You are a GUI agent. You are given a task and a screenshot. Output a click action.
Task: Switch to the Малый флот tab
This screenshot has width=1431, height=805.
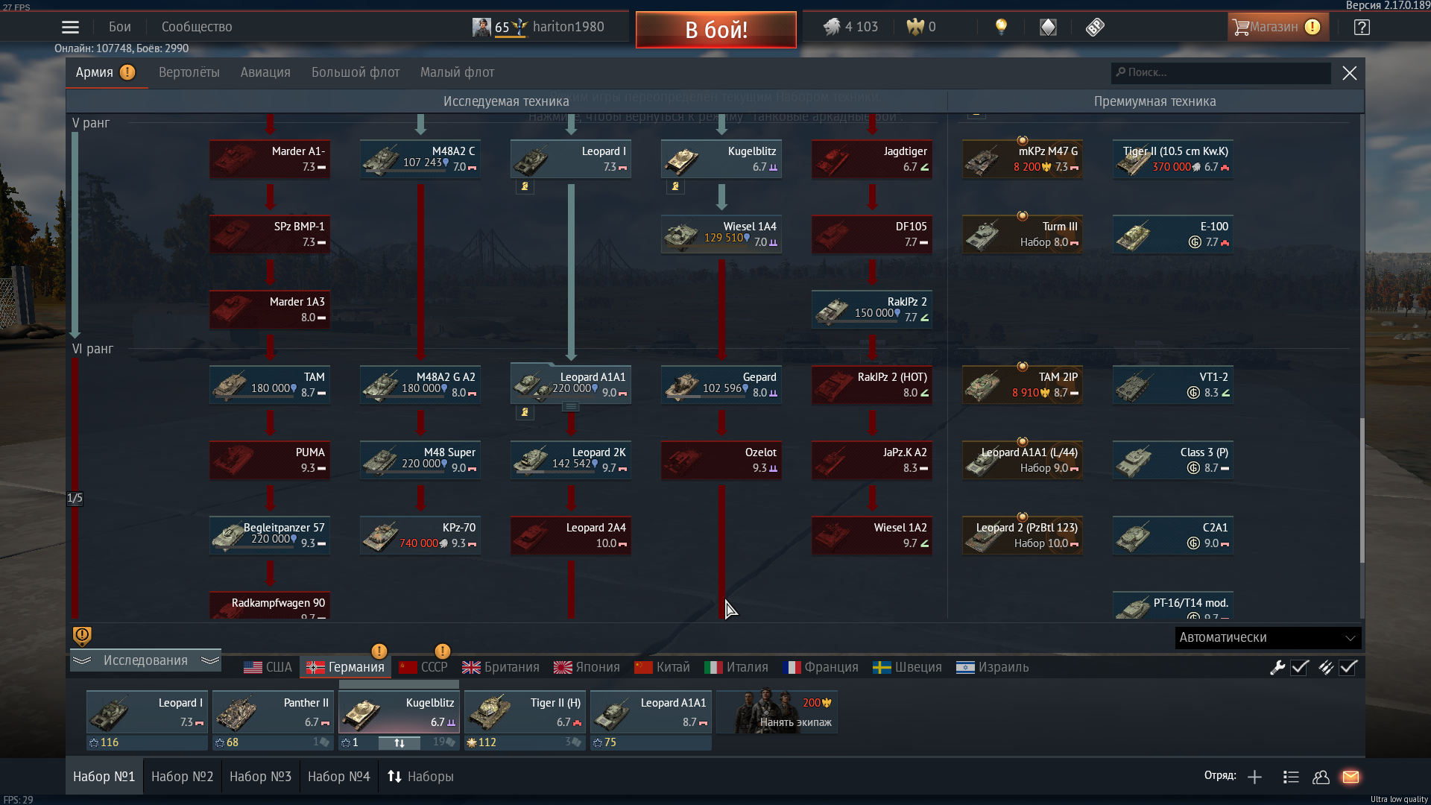pyautogui.click(x=457, y=72)
